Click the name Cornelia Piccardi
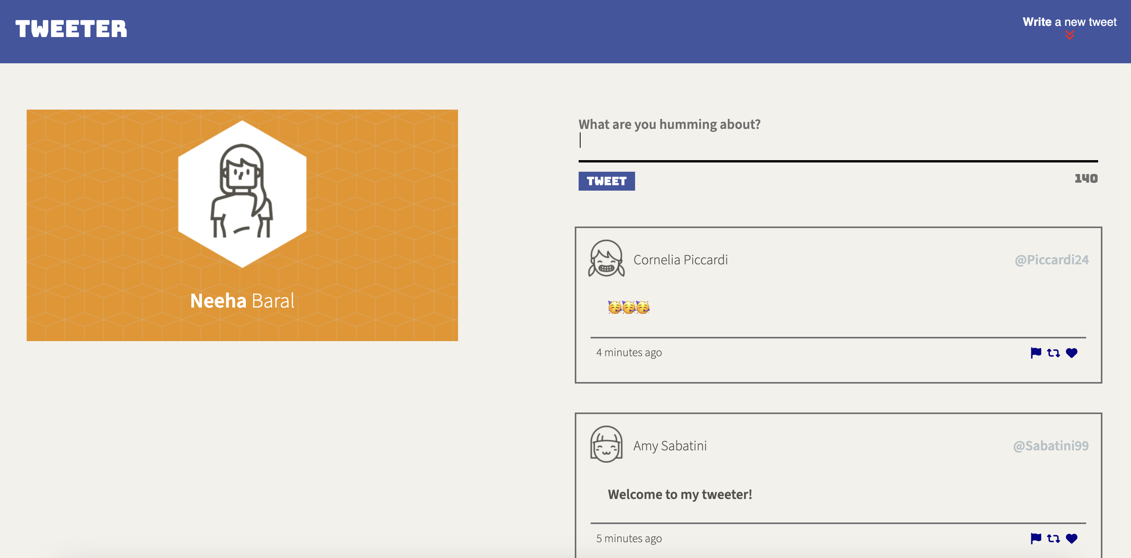The width and height of the screenshot is (1131, 558). [x=680, y=260]
